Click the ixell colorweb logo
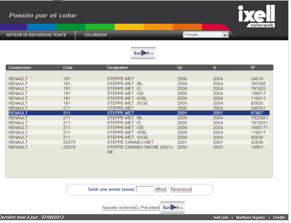 point(256,16)
